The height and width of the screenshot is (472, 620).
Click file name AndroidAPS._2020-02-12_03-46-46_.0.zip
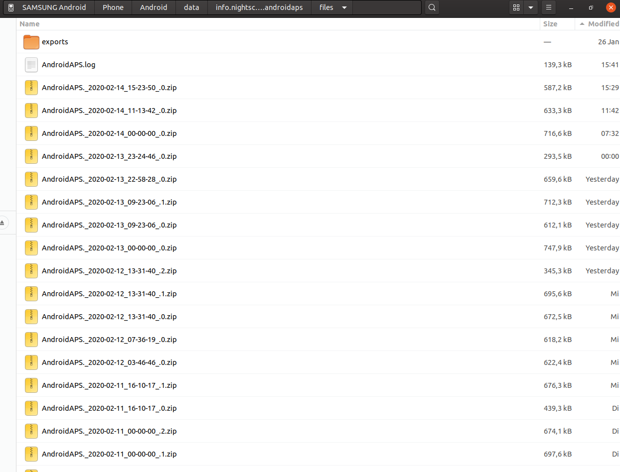[109, 362]
